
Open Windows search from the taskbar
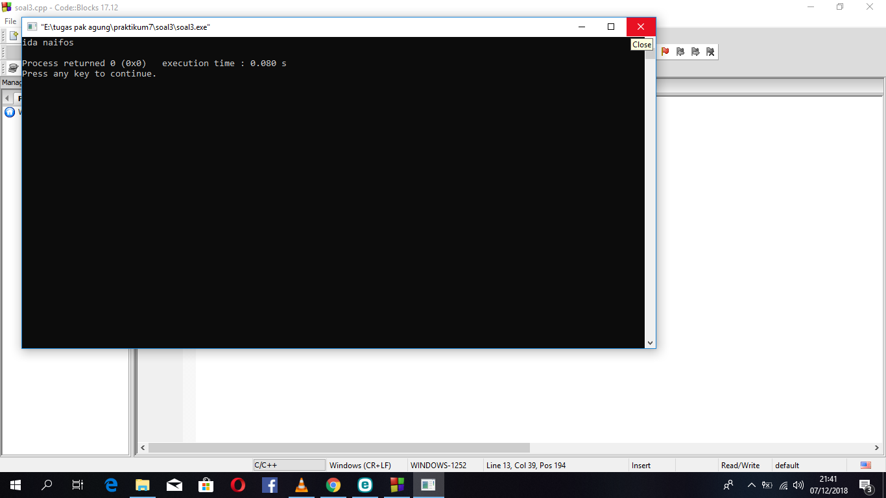pos(47,485)
